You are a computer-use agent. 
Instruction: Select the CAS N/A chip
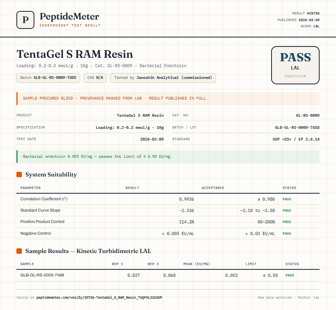click(x=95, y=78)
